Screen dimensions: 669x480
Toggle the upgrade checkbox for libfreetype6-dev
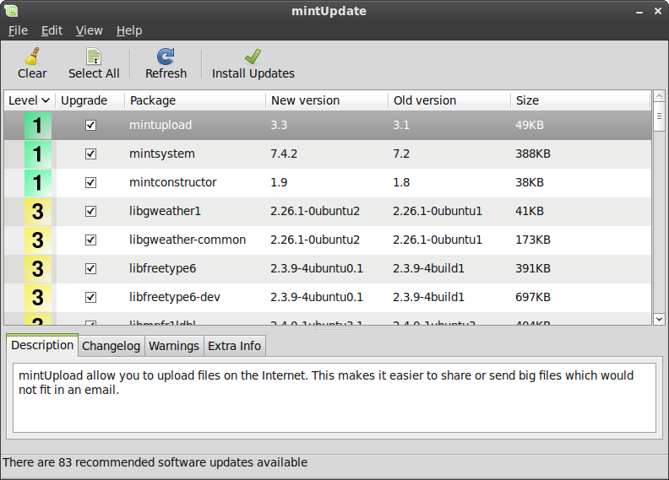coord(90,297)
